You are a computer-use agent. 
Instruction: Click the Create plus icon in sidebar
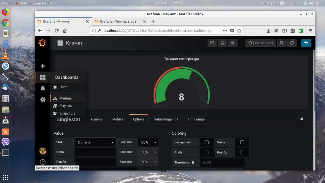point(43,66)
